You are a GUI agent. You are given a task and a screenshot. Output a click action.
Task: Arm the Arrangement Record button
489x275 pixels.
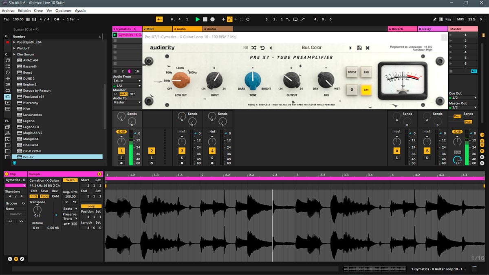click(212, 19)
